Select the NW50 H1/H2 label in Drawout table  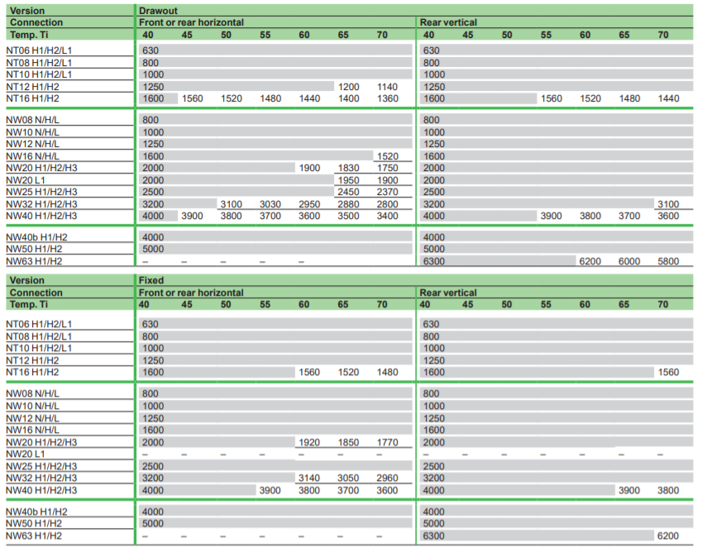34,250
